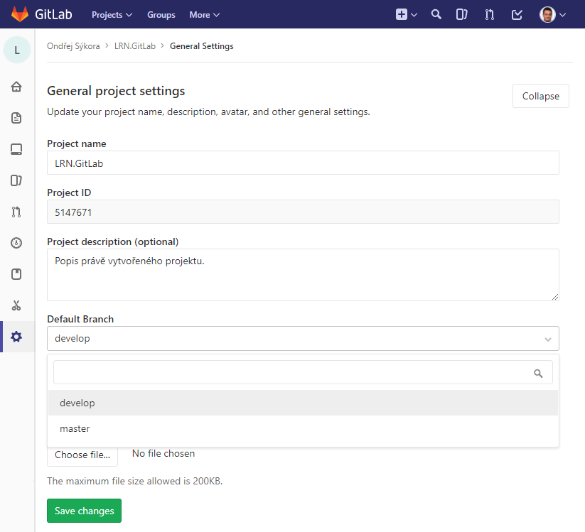
Task: Click the Project ID field 5147671
Action: [x=303, y=212]
